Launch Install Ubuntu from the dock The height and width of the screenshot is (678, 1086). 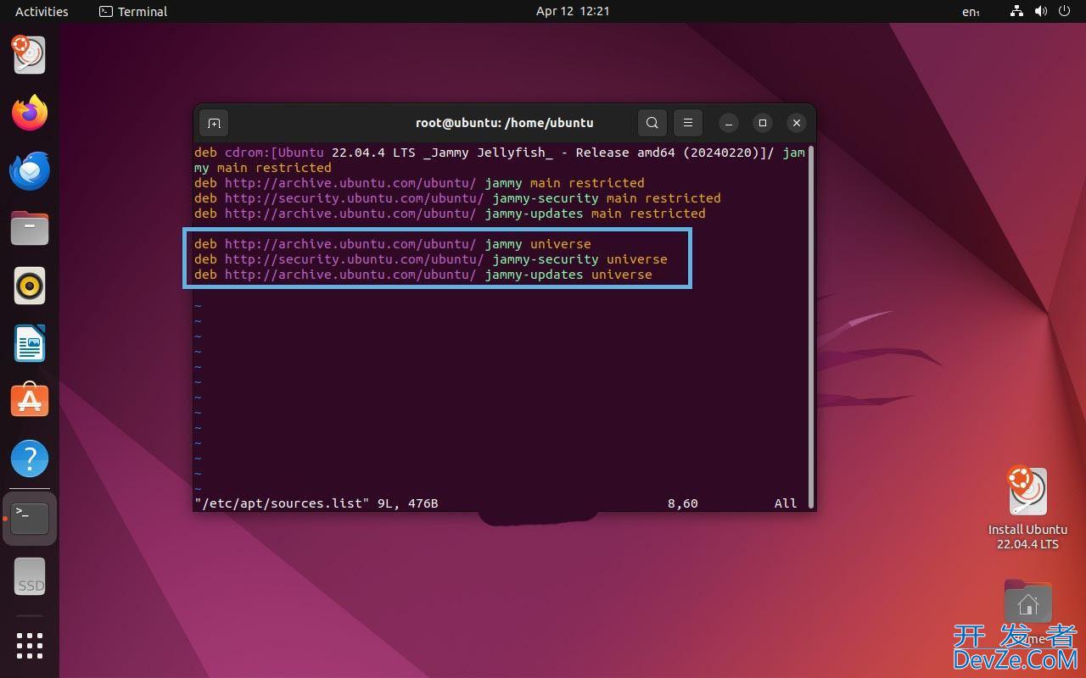30,55
